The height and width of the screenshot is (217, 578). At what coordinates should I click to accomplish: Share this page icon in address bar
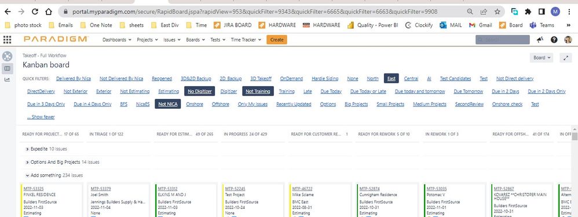484,12
